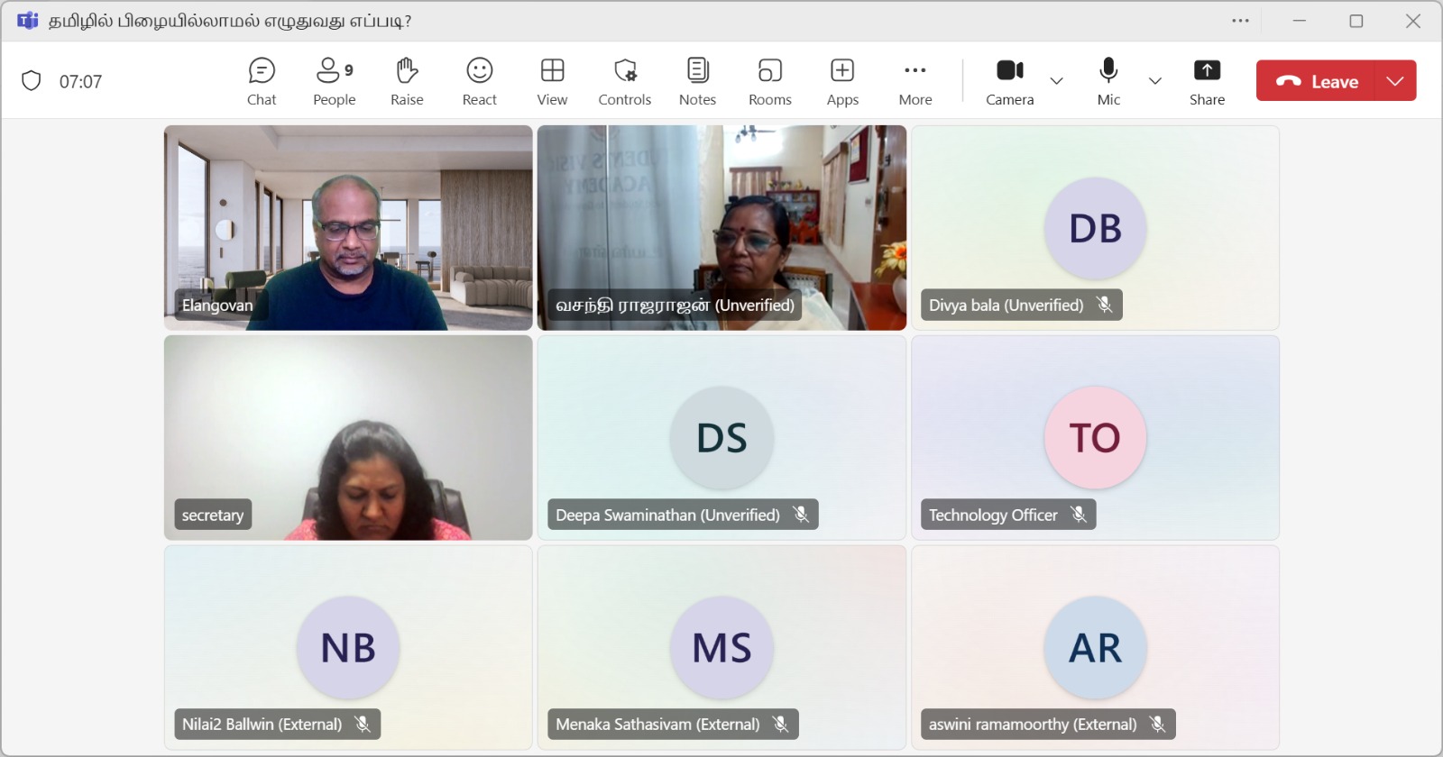
Task: Toggle the Camera on or off
Action: coord(1009,81)
